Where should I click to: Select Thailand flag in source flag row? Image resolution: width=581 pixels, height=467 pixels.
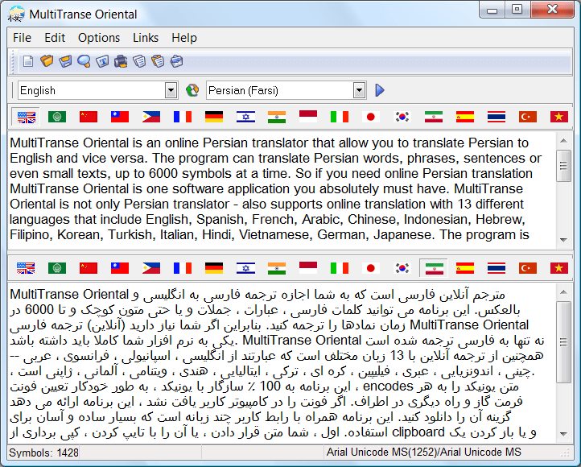click(x=497, y=117)
